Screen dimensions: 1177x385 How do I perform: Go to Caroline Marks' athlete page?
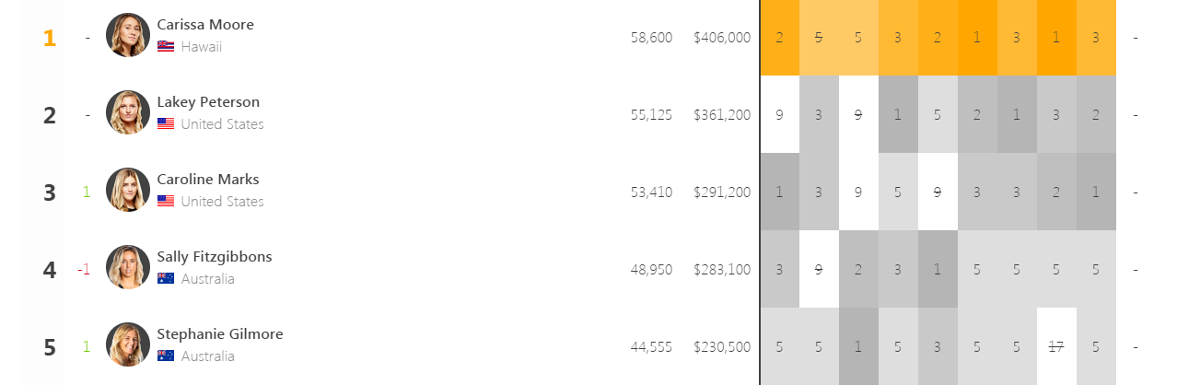(x=208, y=180)
